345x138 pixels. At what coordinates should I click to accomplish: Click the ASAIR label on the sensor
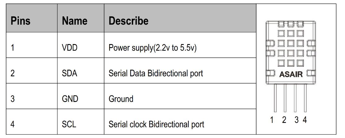point(291,75)
